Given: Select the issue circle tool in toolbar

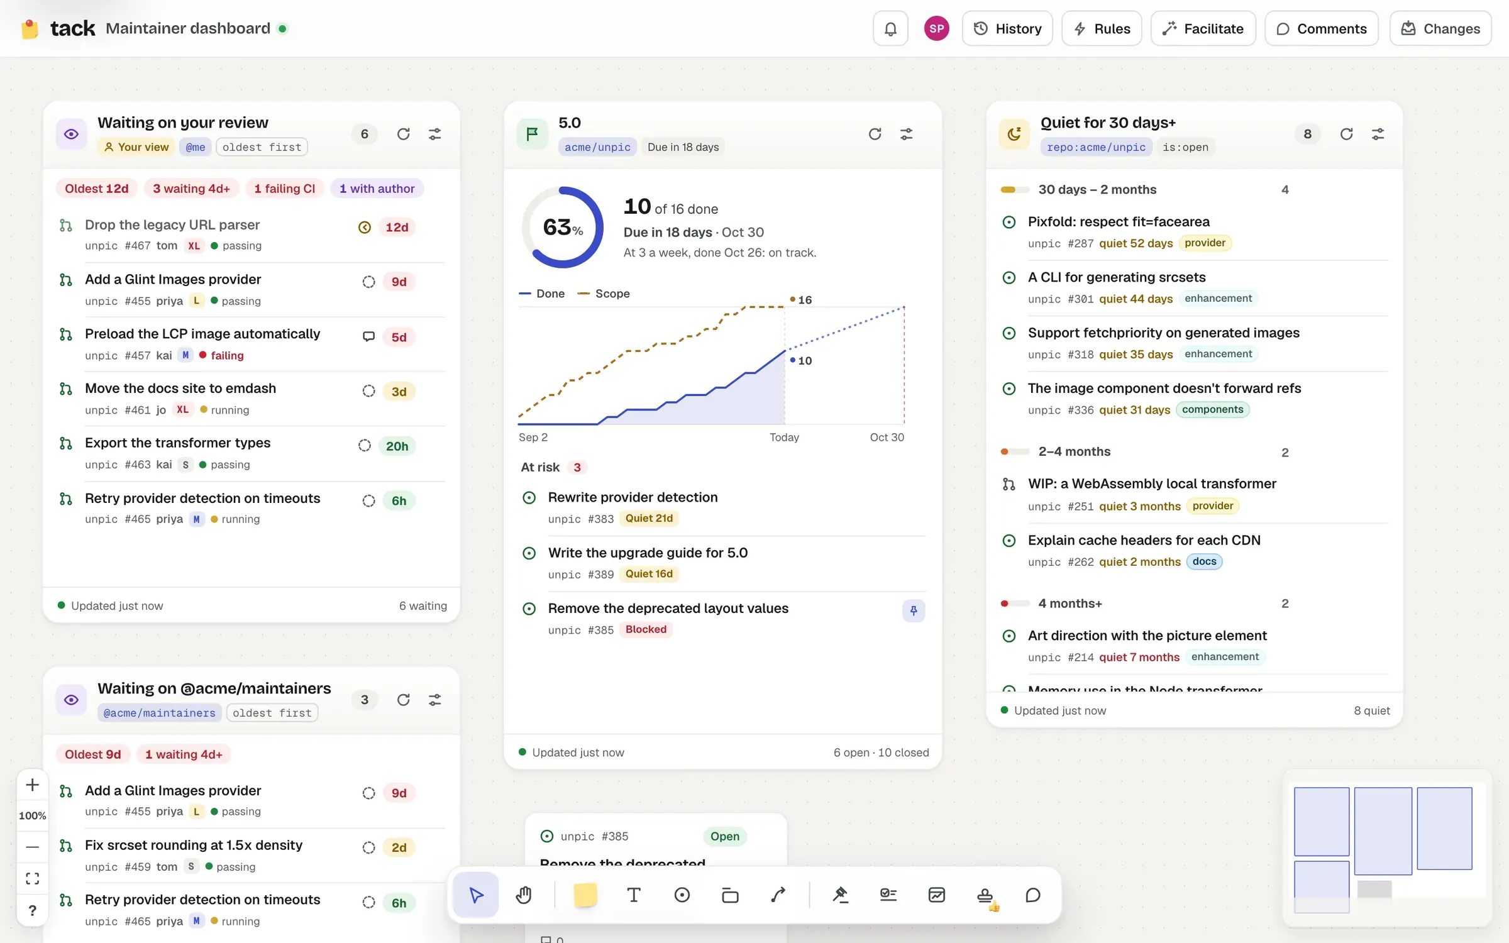Looking at the screenshot, I should click(682, 895).
